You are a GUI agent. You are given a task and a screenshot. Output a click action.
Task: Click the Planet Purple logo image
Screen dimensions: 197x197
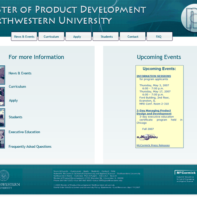pyautogui.click(x=147, y=137)
